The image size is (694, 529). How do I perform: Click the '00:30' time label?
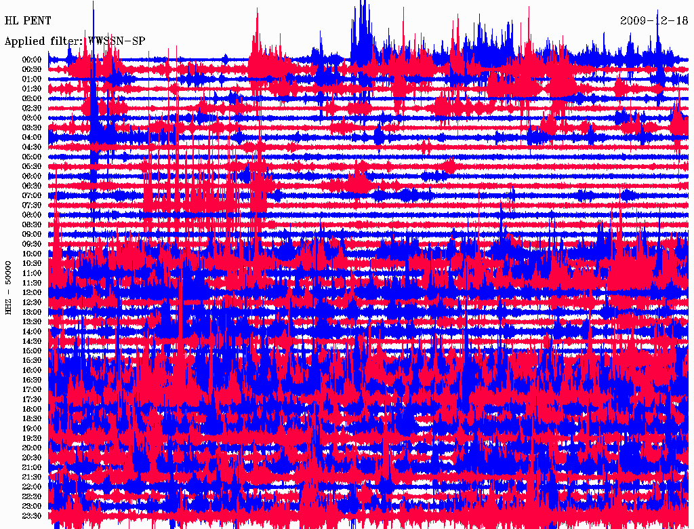[x=32, y=69]
